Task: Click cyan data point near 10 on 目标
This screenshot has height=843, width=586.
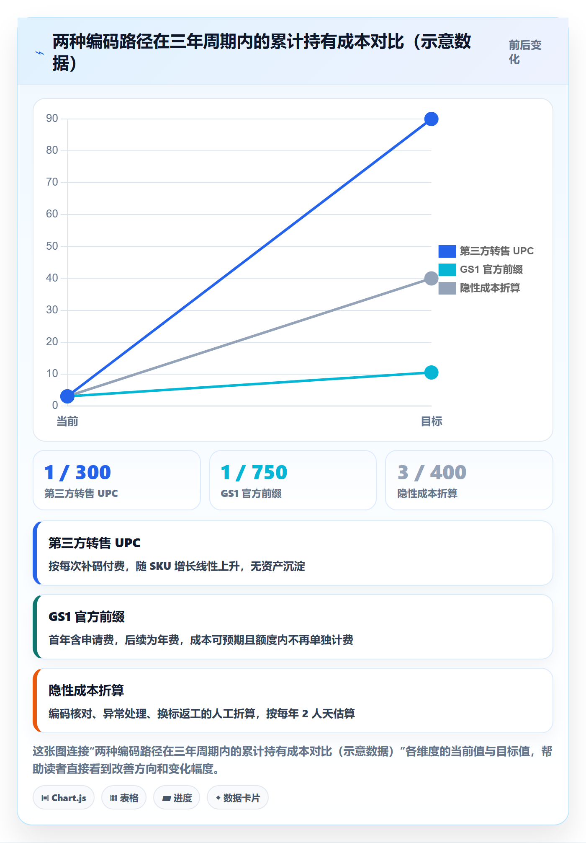Action: click(431, 372)
